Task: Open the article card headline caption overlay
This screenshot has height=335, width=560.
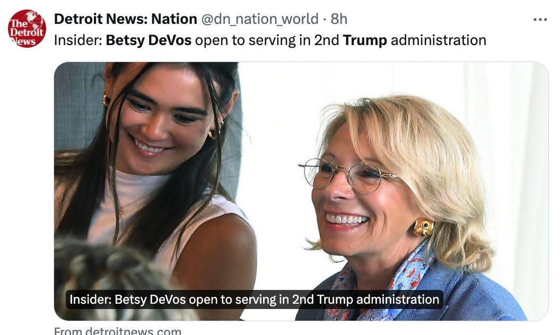Action: click(254, 299)
